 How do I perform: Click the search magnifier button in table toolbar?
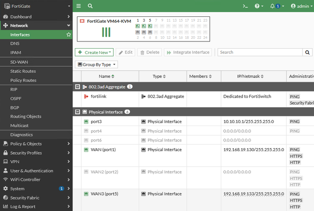click(x=308, y=52)
